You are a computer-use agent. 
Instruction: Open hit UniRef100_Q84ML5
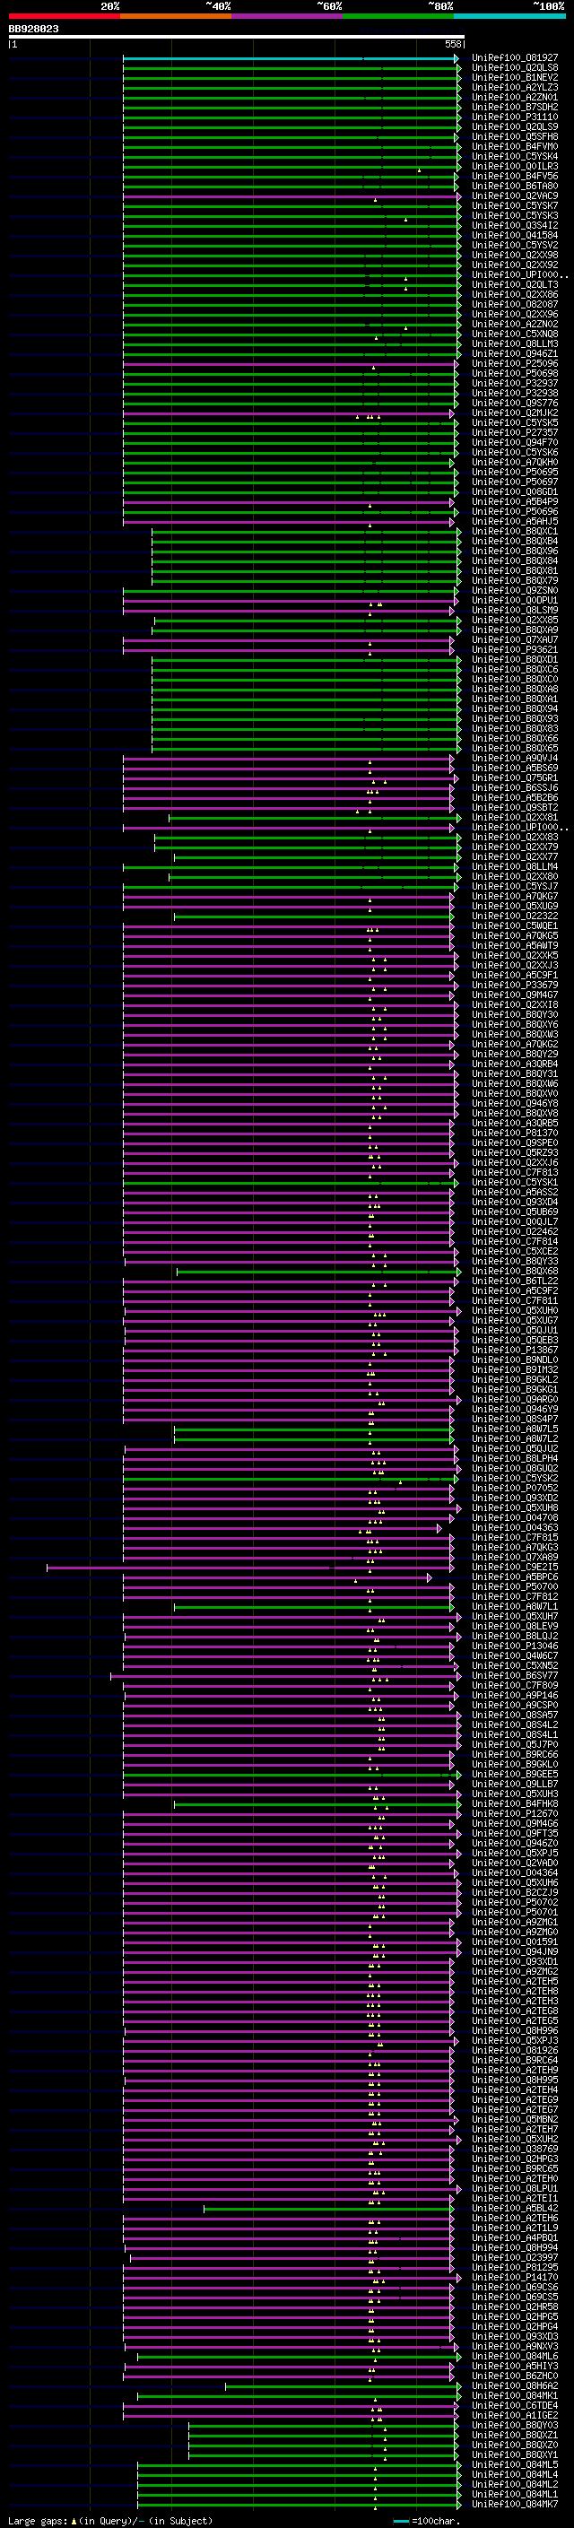pos(515,2464)
